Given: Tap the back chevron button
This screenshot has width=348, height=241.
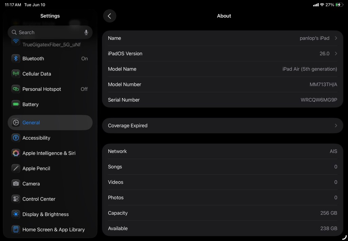Looking at the screenshot, I should [x=109, y=16].
